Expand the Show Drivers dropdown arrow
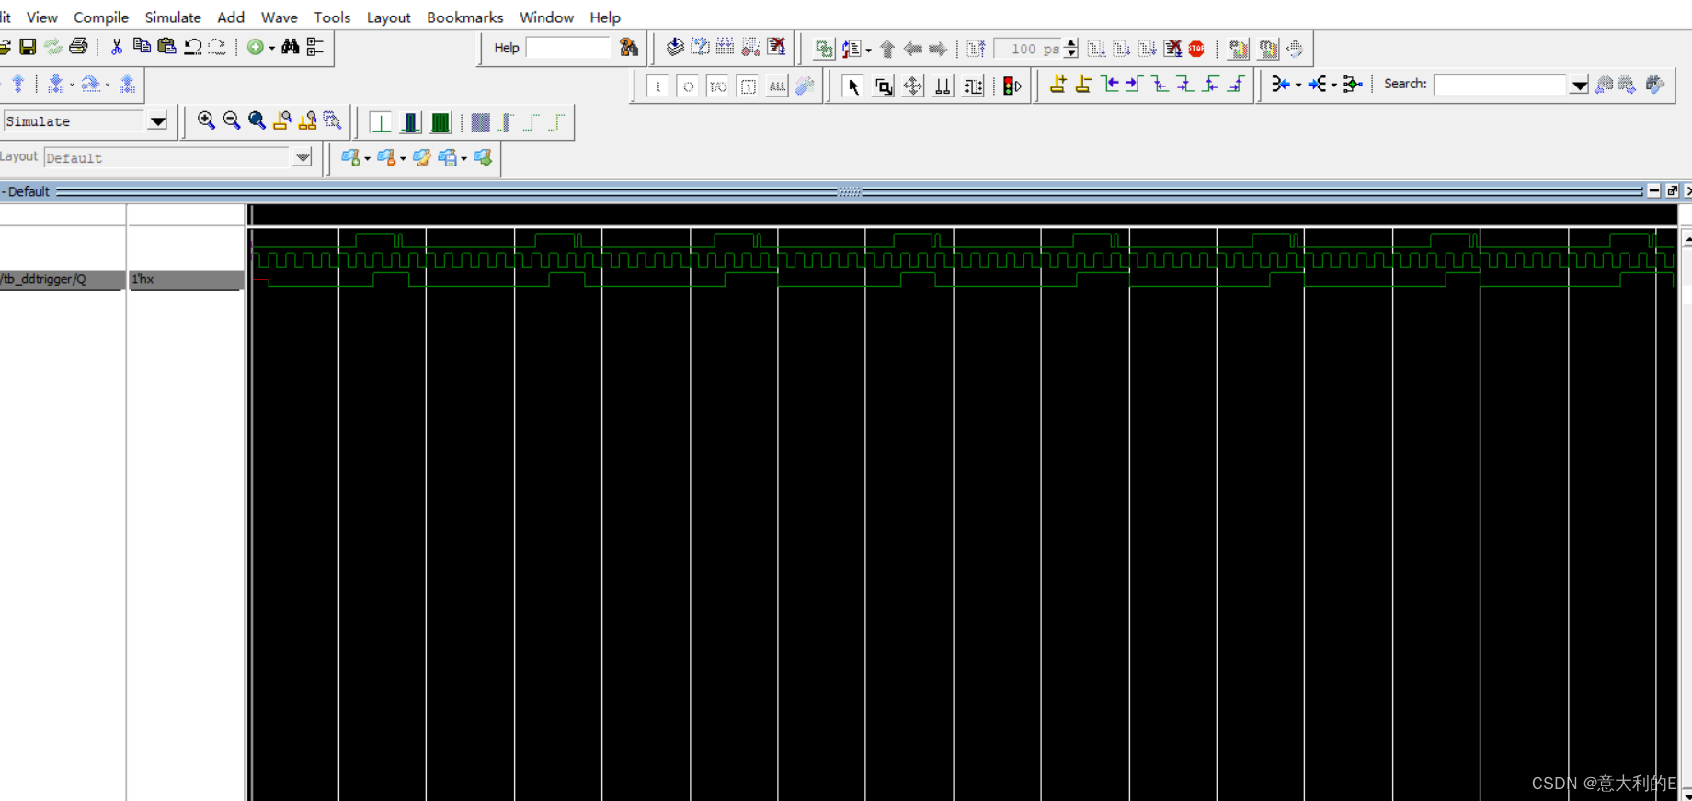The image size is (1692, 801). point(1298,86)
